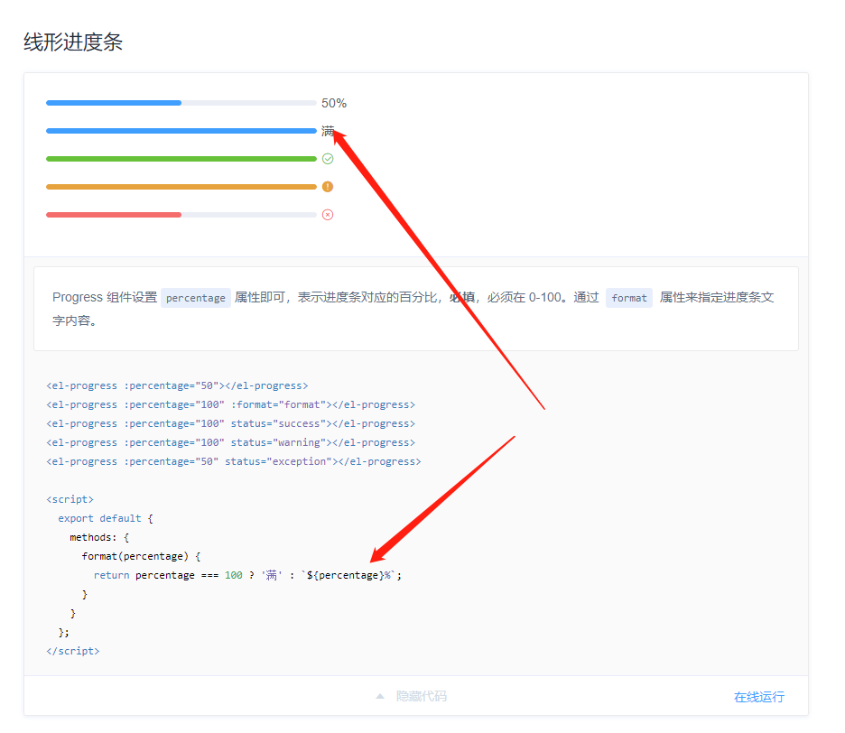Click the red exception cross icon
The image size is (845, 733).
328,215
